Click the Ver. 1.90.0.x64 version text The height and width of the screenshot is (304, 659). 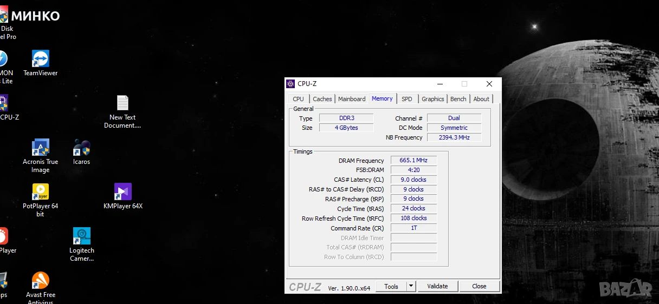pos(349,288)
